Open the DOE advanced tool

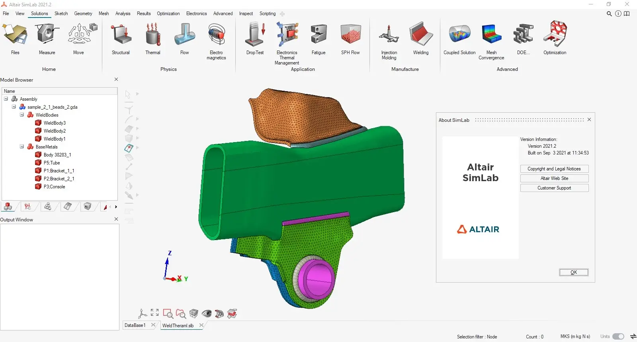523,34
